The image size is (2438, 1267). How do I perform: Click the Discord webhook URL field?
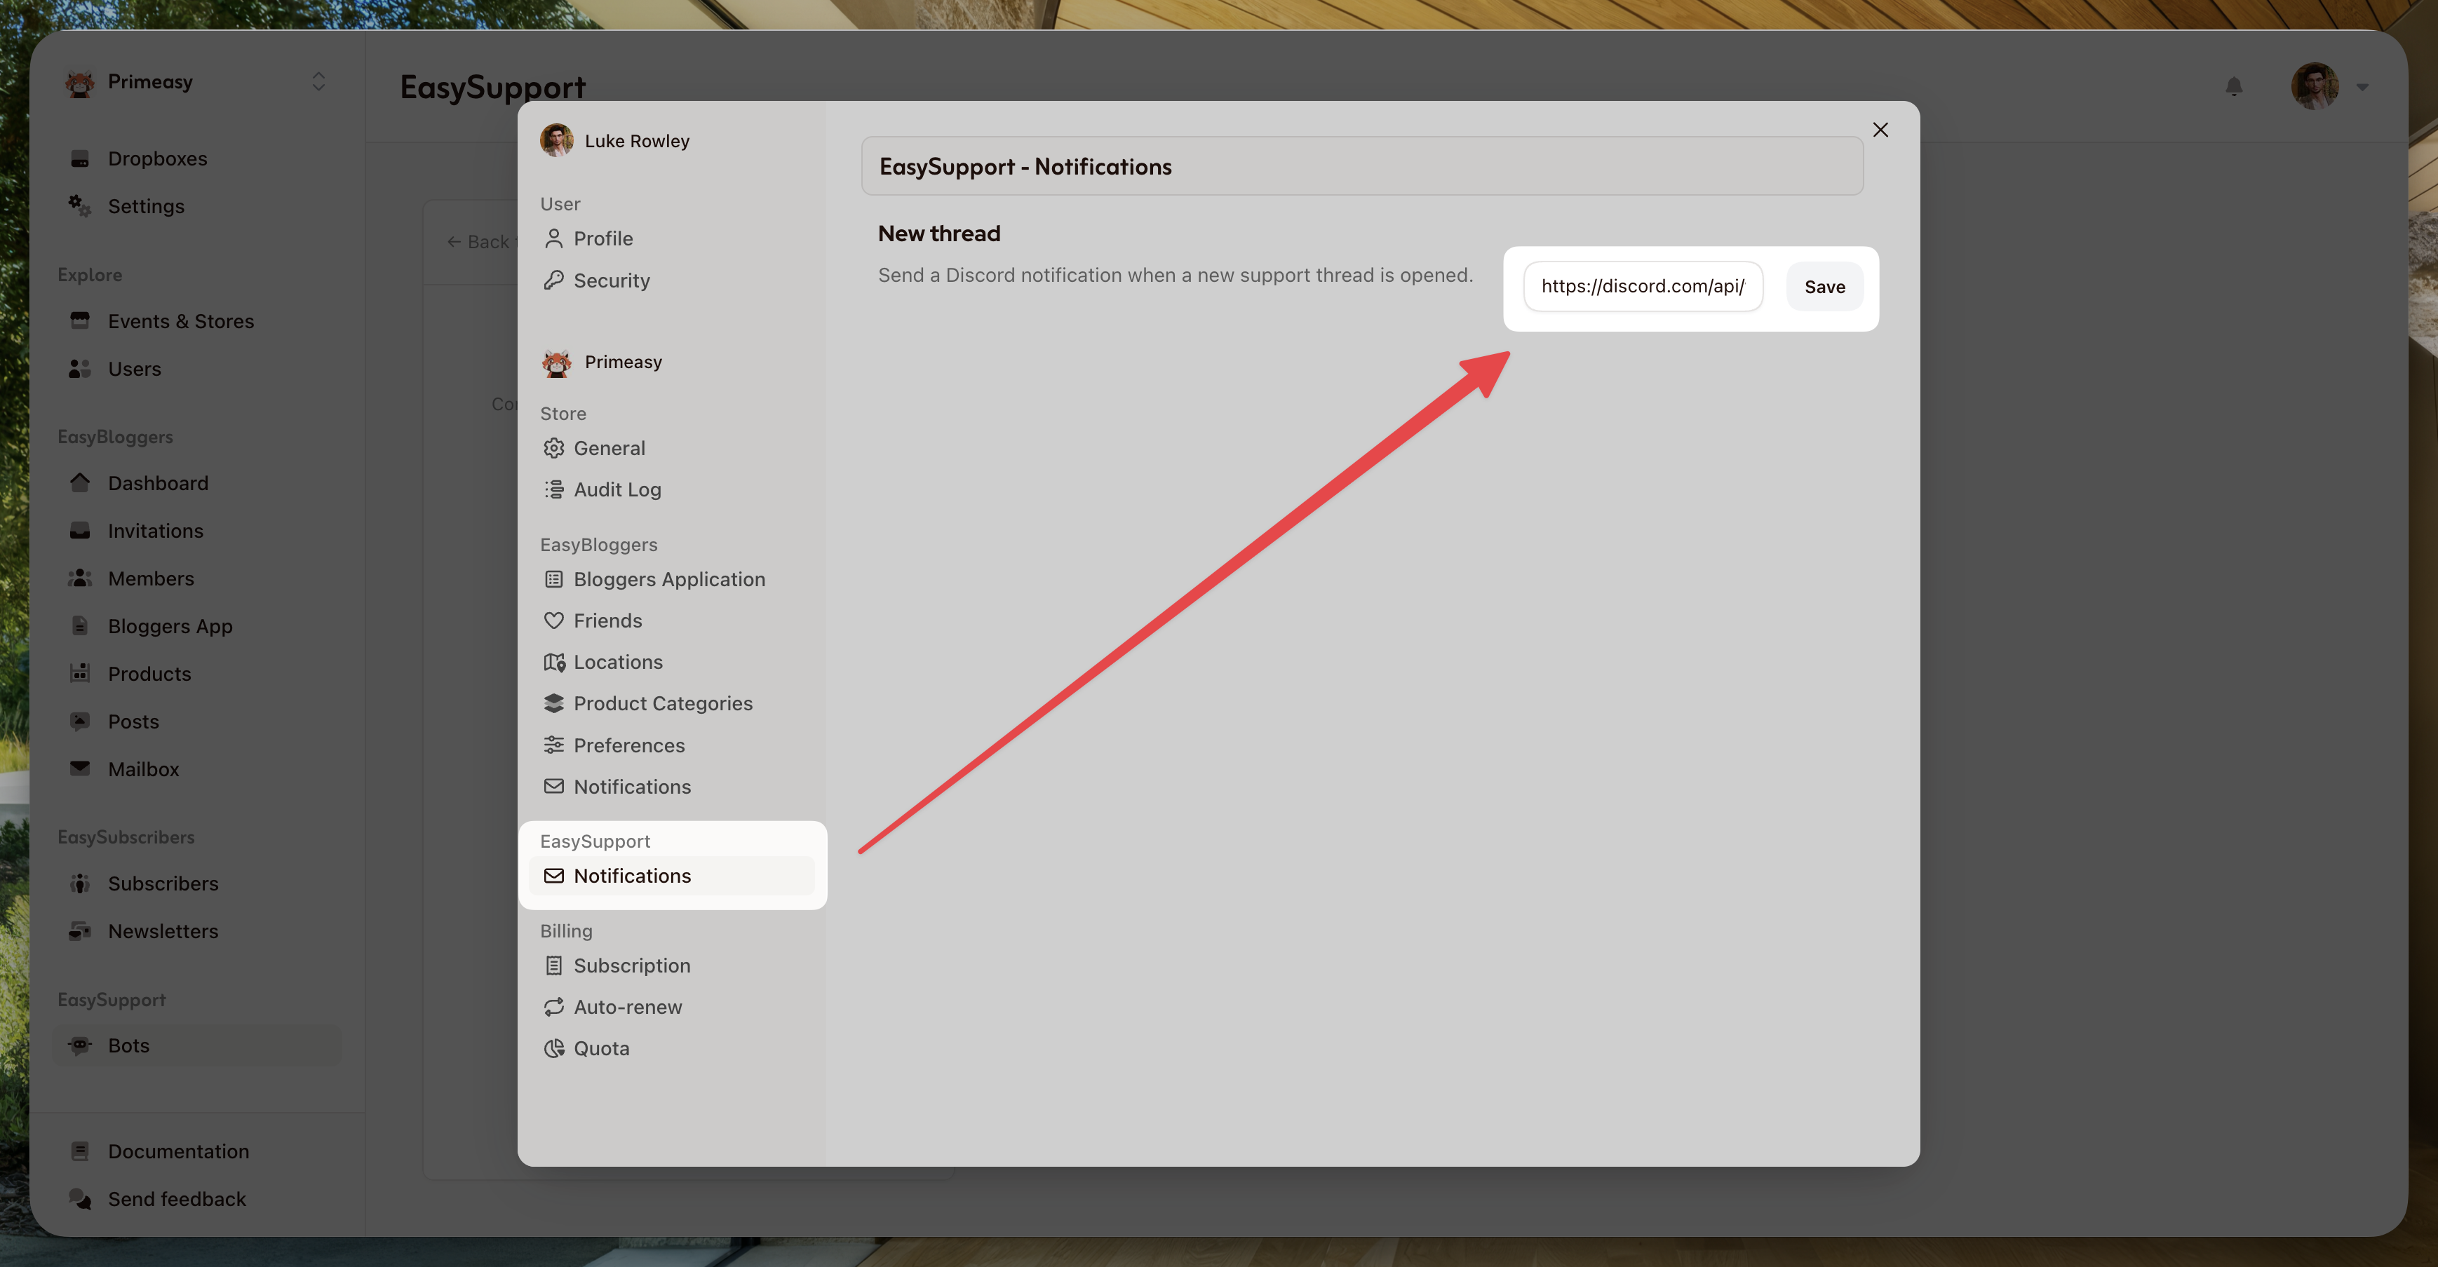point(1642,287)
